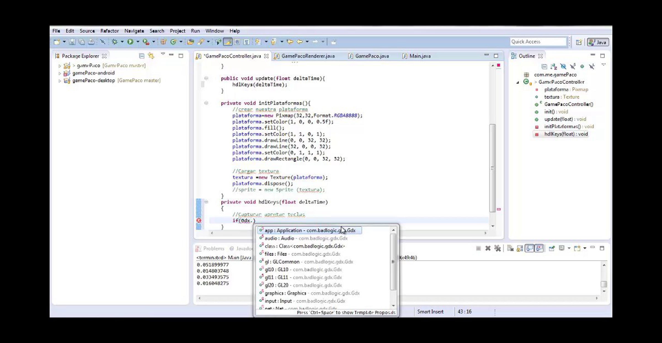Select the Java perspective button

[x=598, y=42]
